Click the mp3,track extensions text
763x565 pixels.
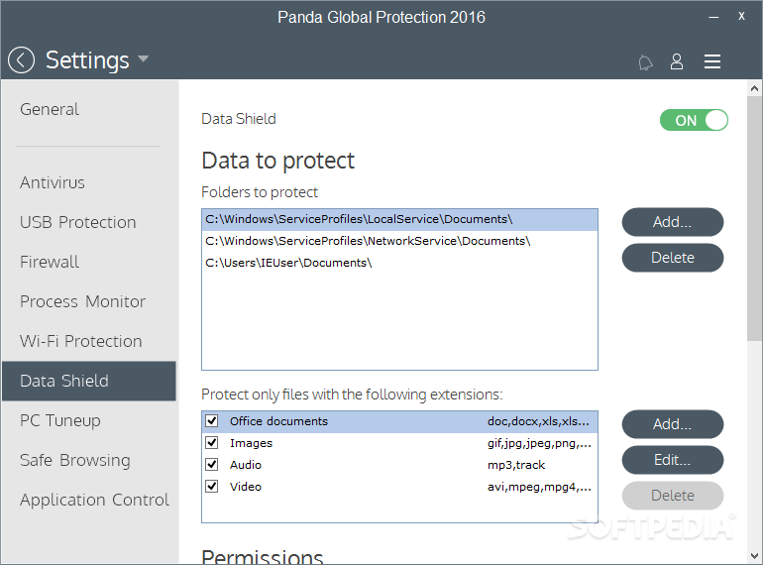[516, 465]
